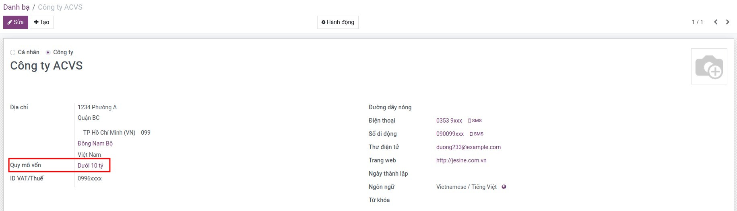Select the Công ty radio option

click(x=48, y=52)
